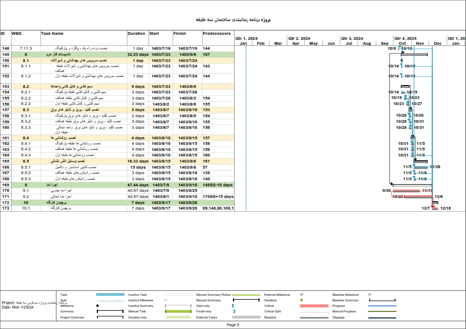Click the green Manual Task legend sample
This screenshot has width=466, height=329.
coord(178,312)
